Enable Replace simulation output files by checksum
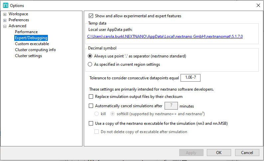Viewport: 264px width, 161px height. [x=91, y=97]
